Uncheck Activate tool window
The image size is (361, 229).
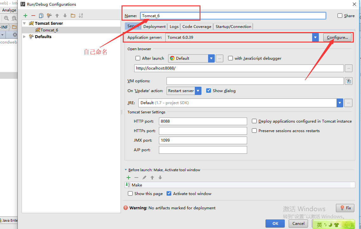tap(169, 193)
